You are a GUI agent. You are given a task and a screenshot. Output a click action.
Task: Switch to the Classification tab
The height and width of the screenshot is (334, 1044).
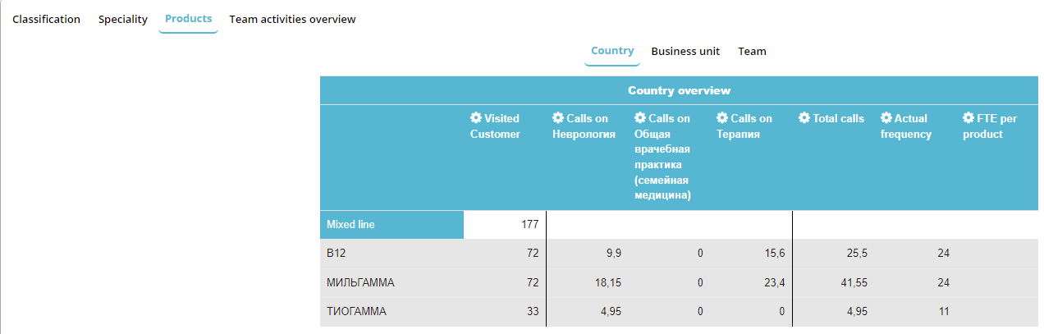tap(46, 19)
